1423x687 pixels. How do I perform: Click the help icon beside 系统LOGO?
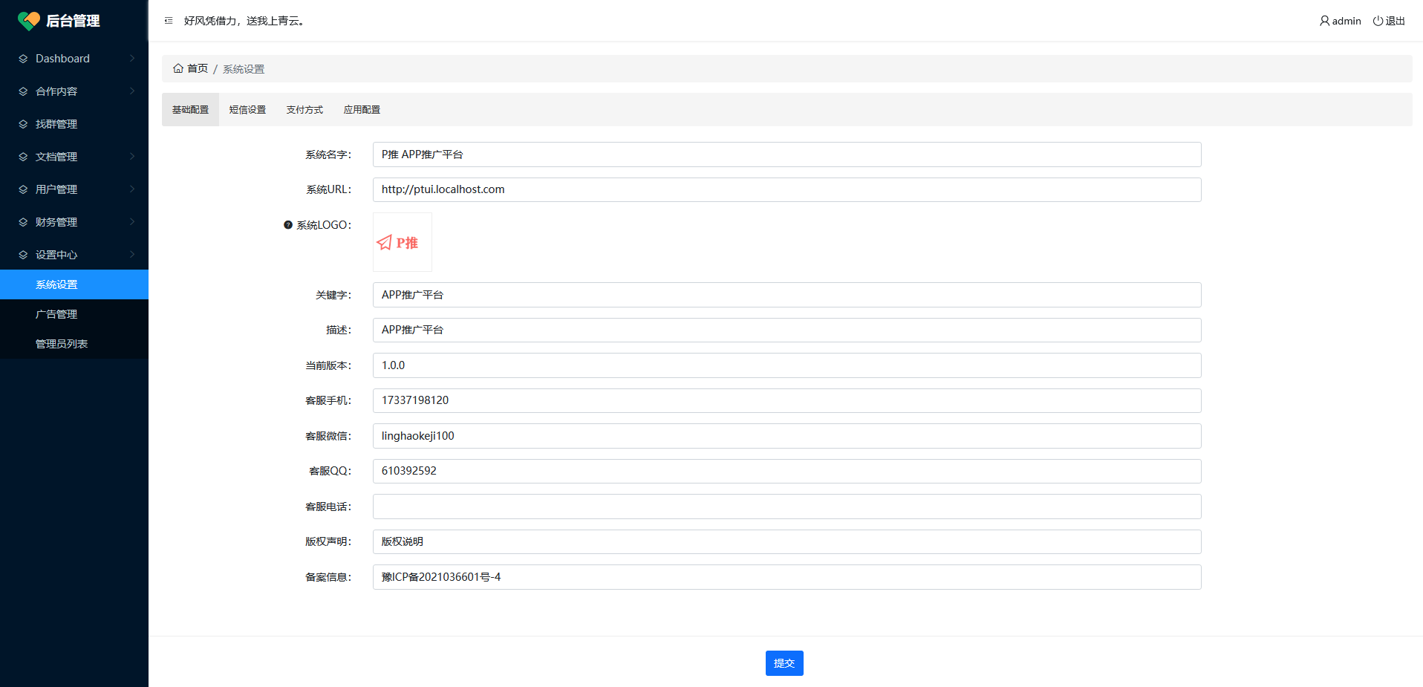pos(288,225)
